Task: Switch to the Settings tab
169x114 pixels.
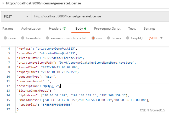Action: [149, 29]
